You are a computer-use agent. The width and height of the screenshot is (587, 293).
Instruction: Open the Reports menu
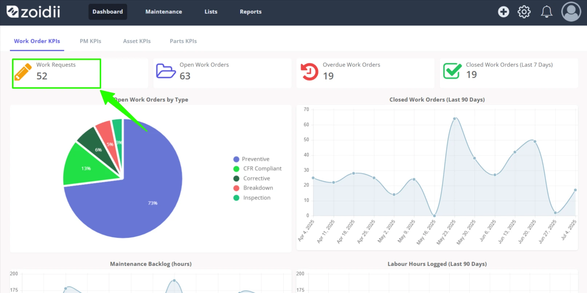click(x=250, y=12)
